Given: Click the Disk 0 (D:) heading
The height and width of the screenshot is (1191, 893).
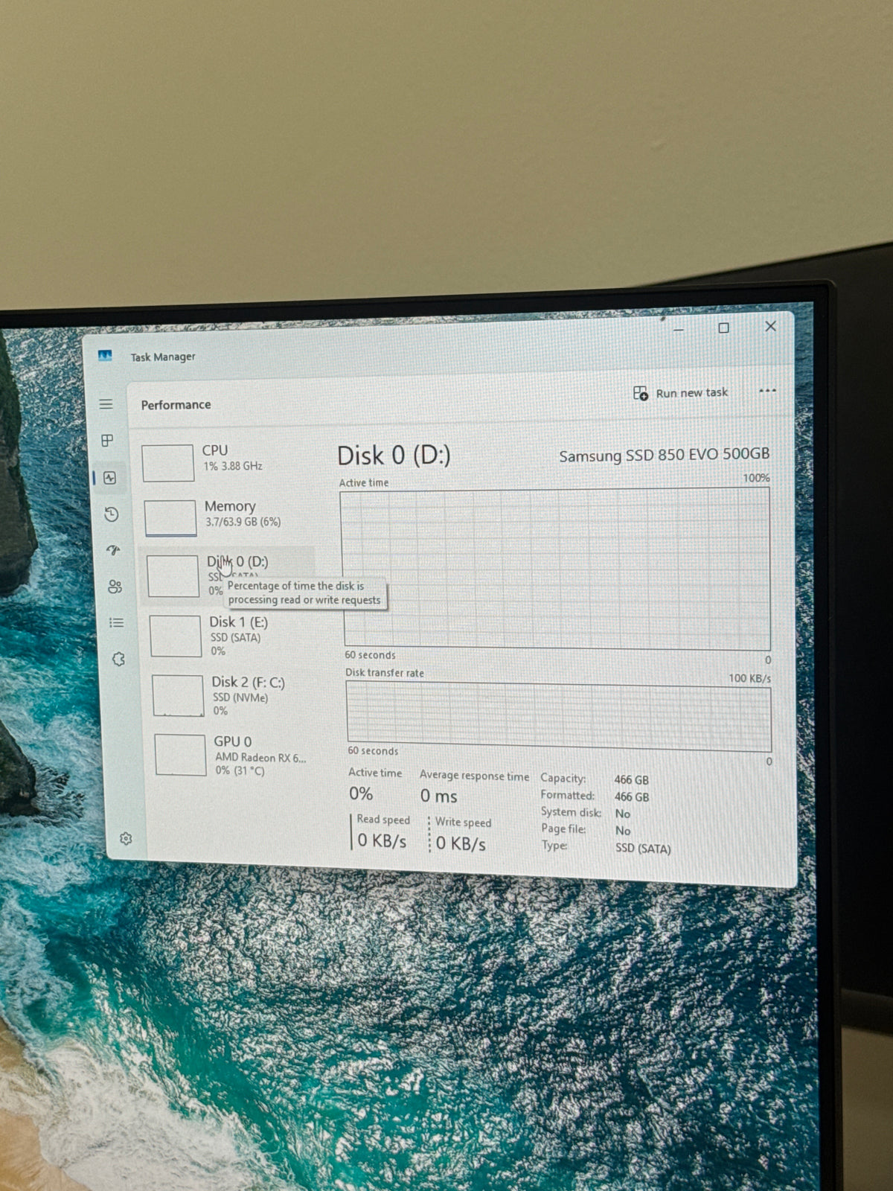Looking at the screenshot, I should coord(394,456).
